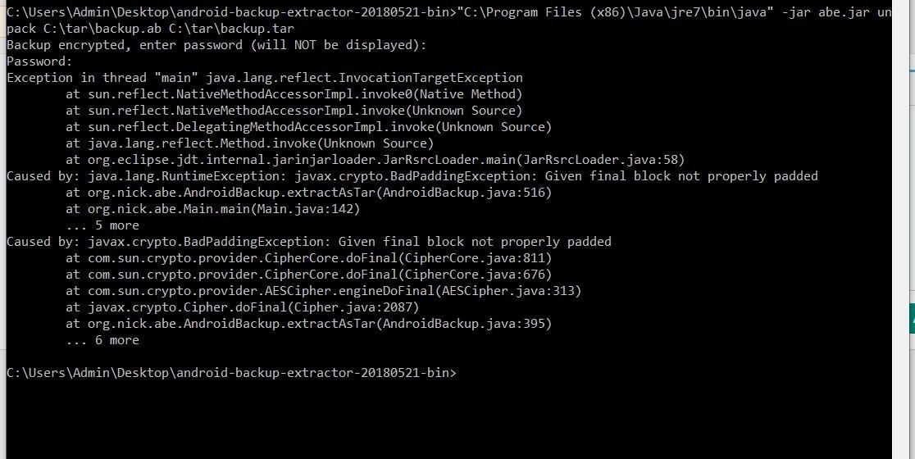
Task: Click the "Caused by: java.lang.RuntimeException" line
Action: [412, 176]
